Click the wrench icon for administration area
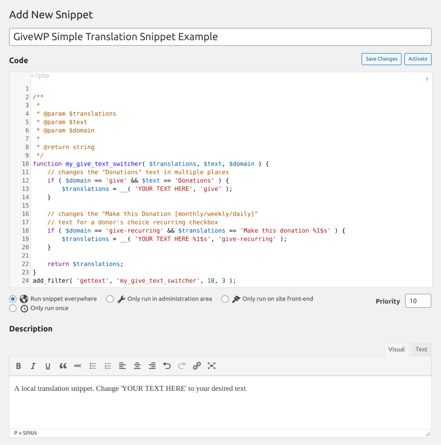441x445 pixels. pos(121,299)
